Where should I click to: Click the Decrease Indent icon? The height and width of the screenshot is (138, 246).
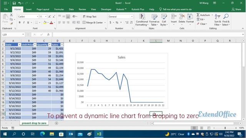(x=74, y=23)
